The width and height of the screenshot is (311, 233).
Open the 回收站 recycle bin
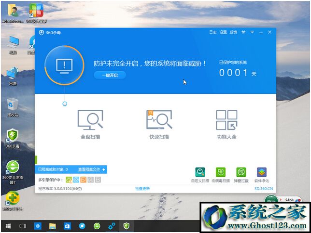13,107
